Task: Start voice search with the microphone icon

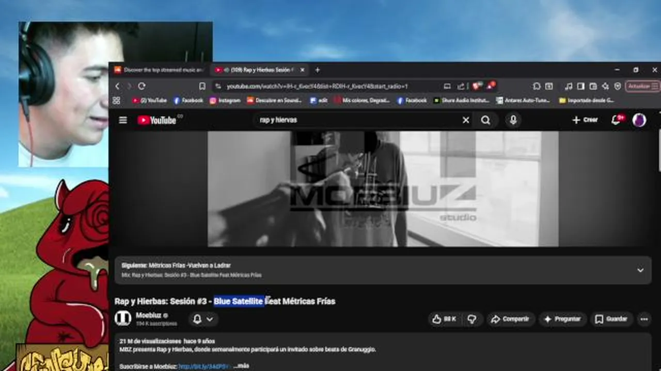Action: (x=513, y=120)
